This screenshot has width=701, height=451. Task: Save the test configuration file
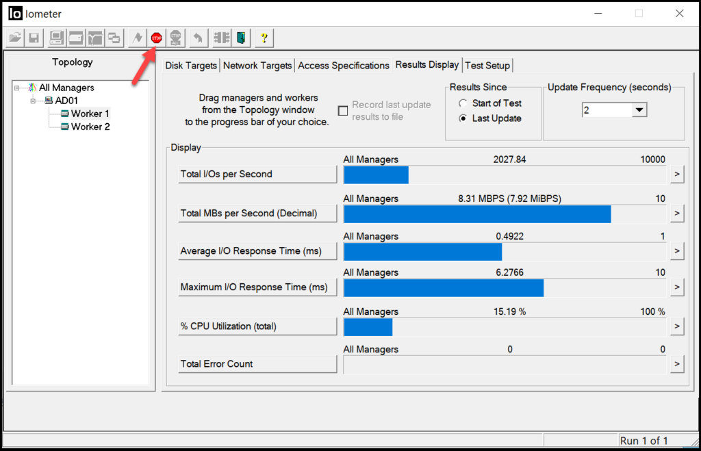tap(34, 38)
